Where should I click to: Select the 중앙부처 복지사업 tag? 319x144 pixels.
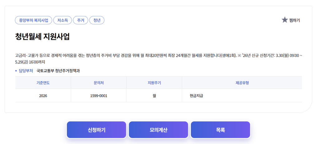(34, 20)
